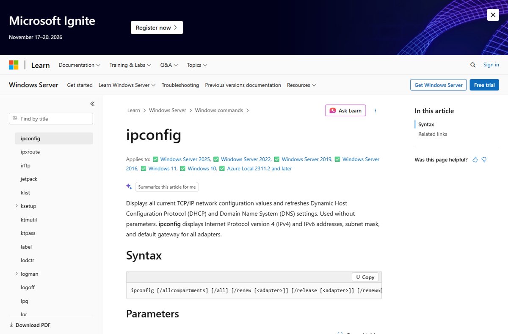Expand the ksetup tree node

pos(17,206)
